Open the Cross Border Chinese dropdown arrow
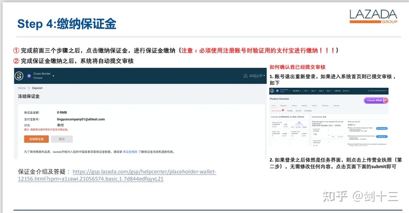Screen dimensions: 409x213 (x=53, y=76)
